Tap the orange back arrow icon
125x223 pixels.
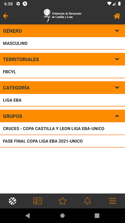[6, 16]
